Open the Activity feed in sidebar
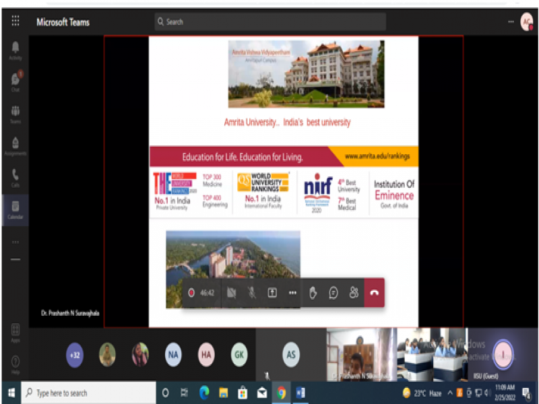 click(15, 50)
